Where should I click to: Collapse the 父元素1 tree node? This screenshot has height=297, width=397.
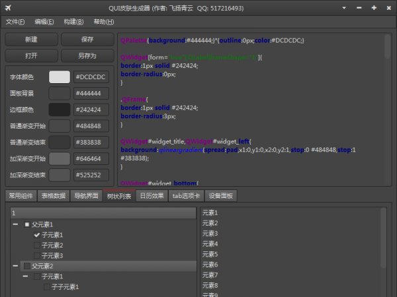pyautogui.click(x=15, y=224)
